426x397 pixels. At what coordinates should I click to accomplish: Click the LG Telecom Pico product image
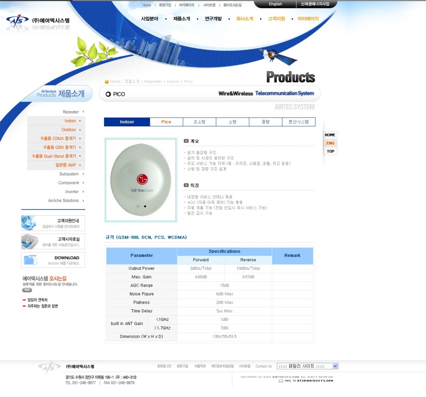(x=141, y=180)
